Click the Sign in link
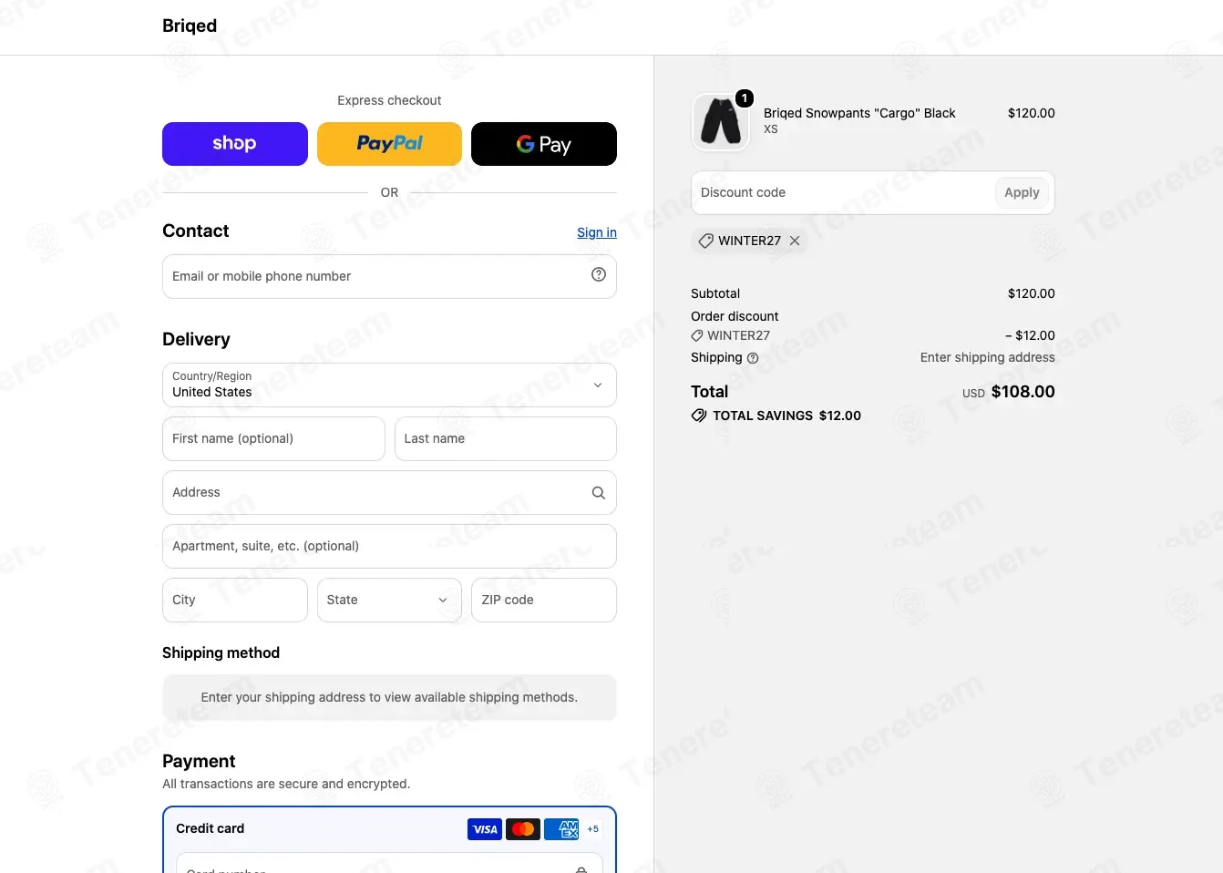The image size is (1223, 873). click(597, 232)
